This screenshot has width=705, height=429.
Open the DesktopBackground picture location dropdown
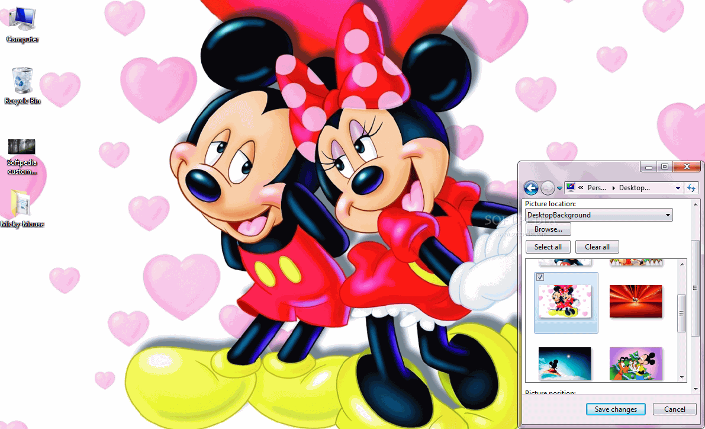[598, 215]
